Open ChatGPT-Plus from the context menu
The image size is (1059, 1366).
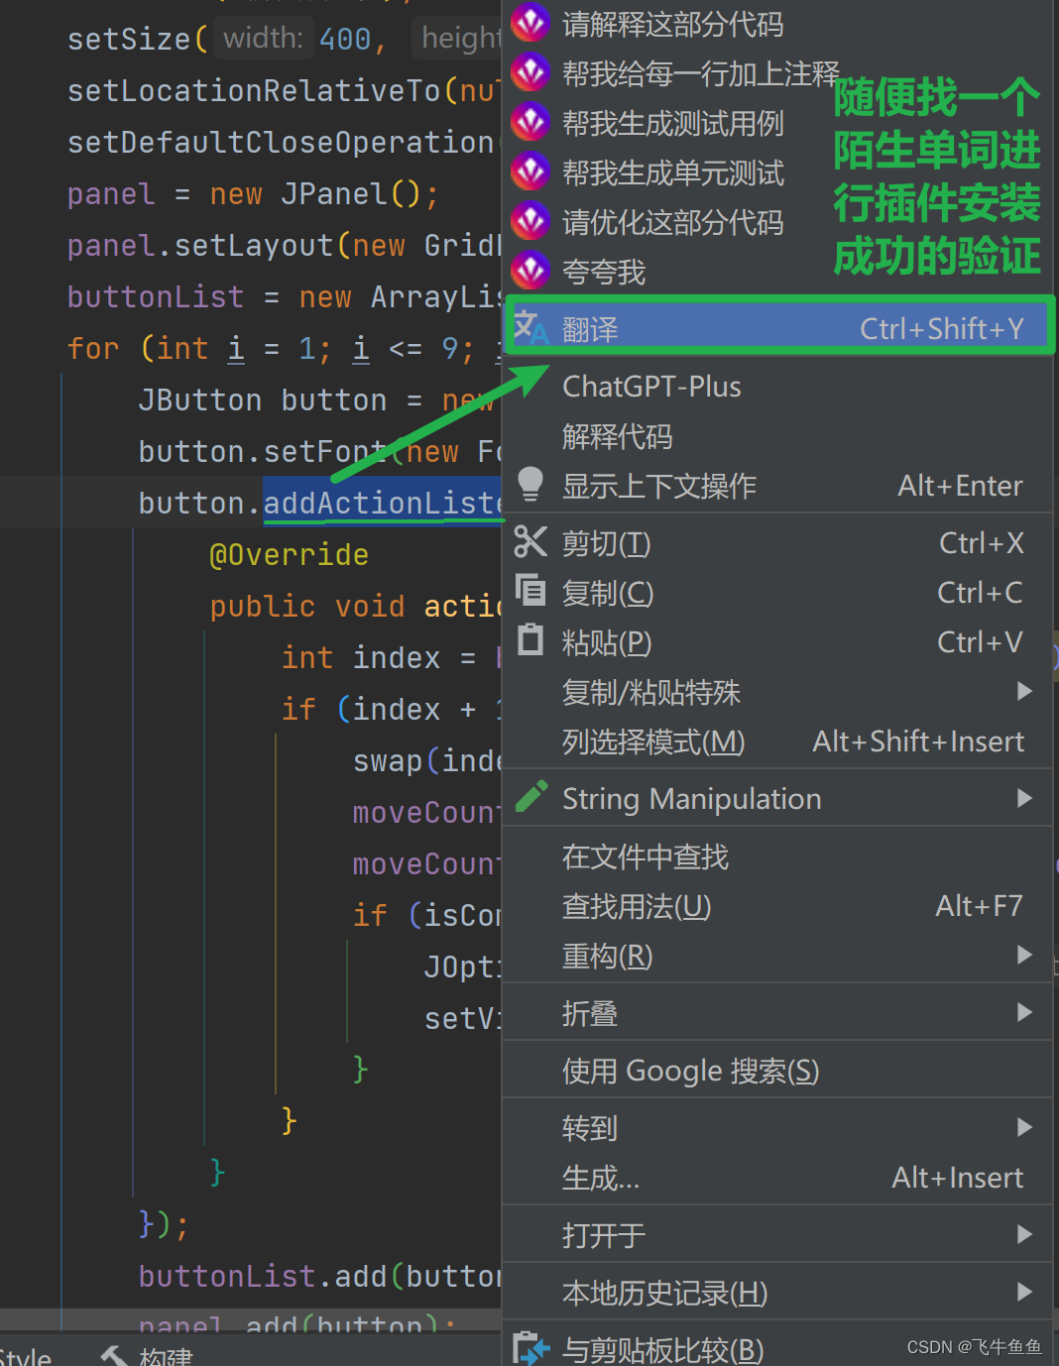point(651,386)
